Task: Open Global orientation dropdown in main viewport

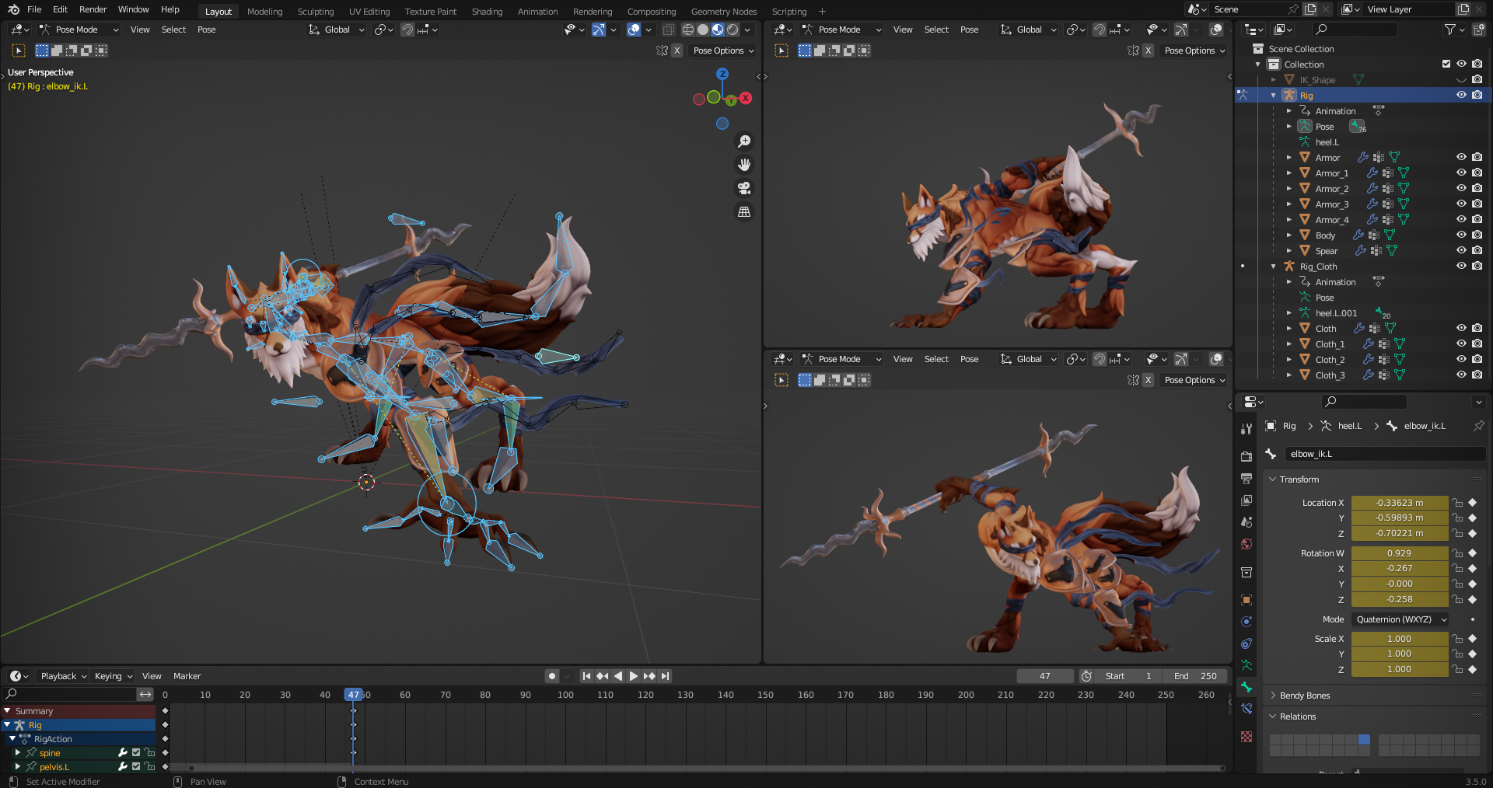Action: (x=337, y=30)
